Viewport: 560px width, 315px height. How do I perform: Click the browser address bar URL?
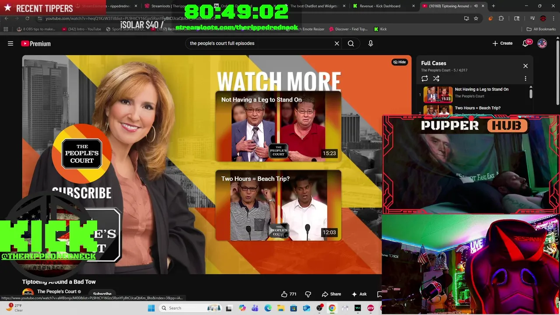[x=131, y=18]
